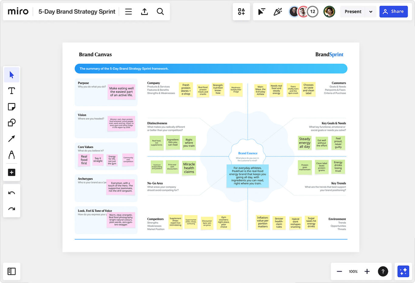Image resolution: width=415 pixels, height=283 pixels.
Task: Select the blue Brand Essence sticky note
Action: pos(248,176)
